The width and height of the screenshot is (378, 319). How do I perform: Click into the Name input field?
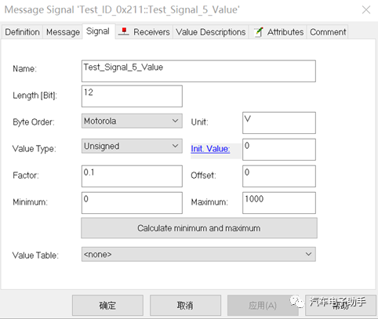tap(198, 71)
